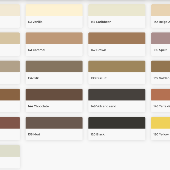The width and height of the screenshot is (170, 170).
Task: Click the '144 Chocolate' label text
Action: 38,106
